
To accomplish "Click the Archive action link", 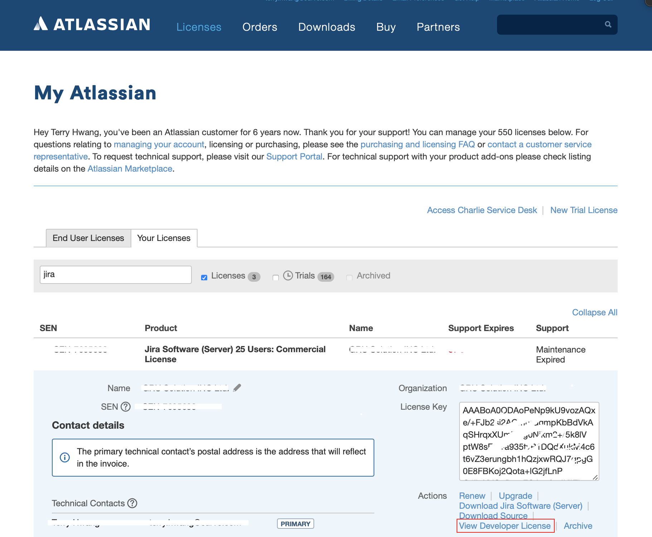I will pos(578,526).
